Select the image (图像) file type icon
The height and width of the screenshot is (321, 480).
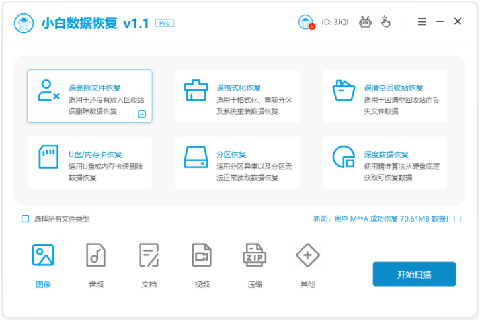(43, 255)
